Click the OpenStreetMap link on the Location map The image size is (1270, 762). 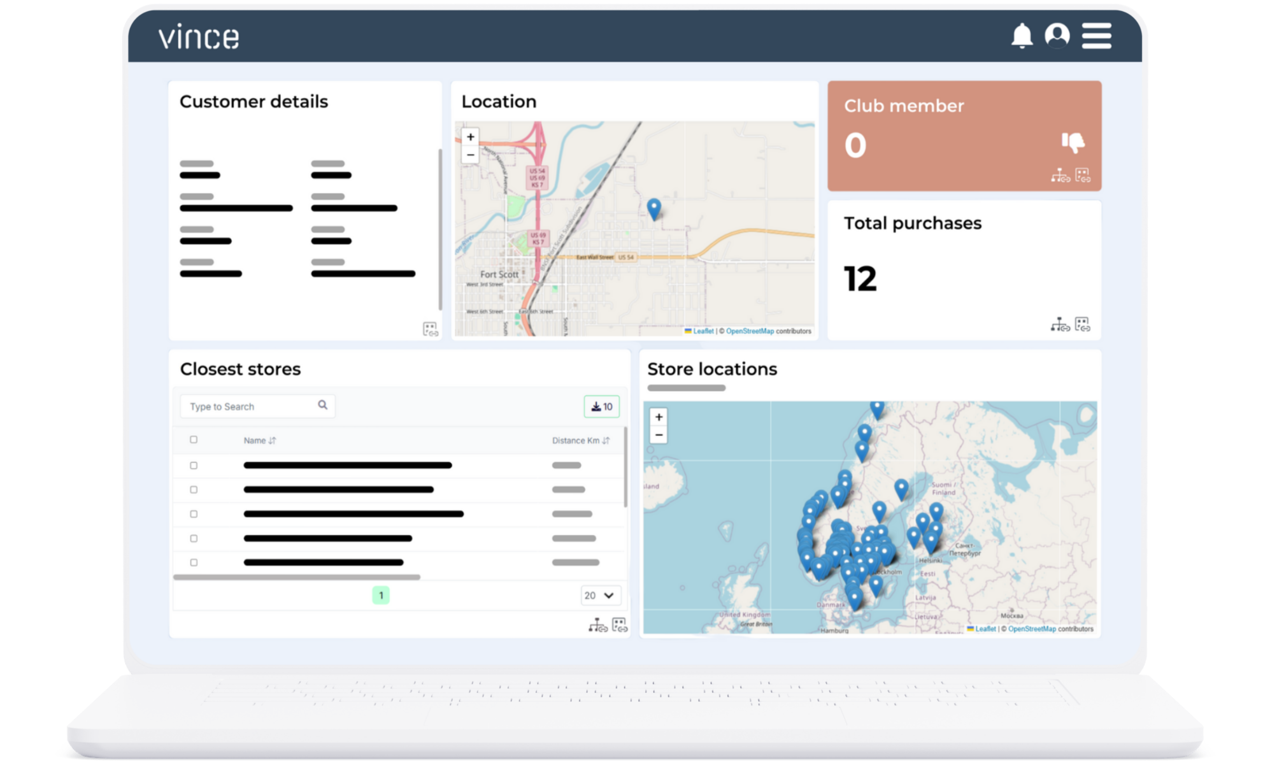coord(749,331)
